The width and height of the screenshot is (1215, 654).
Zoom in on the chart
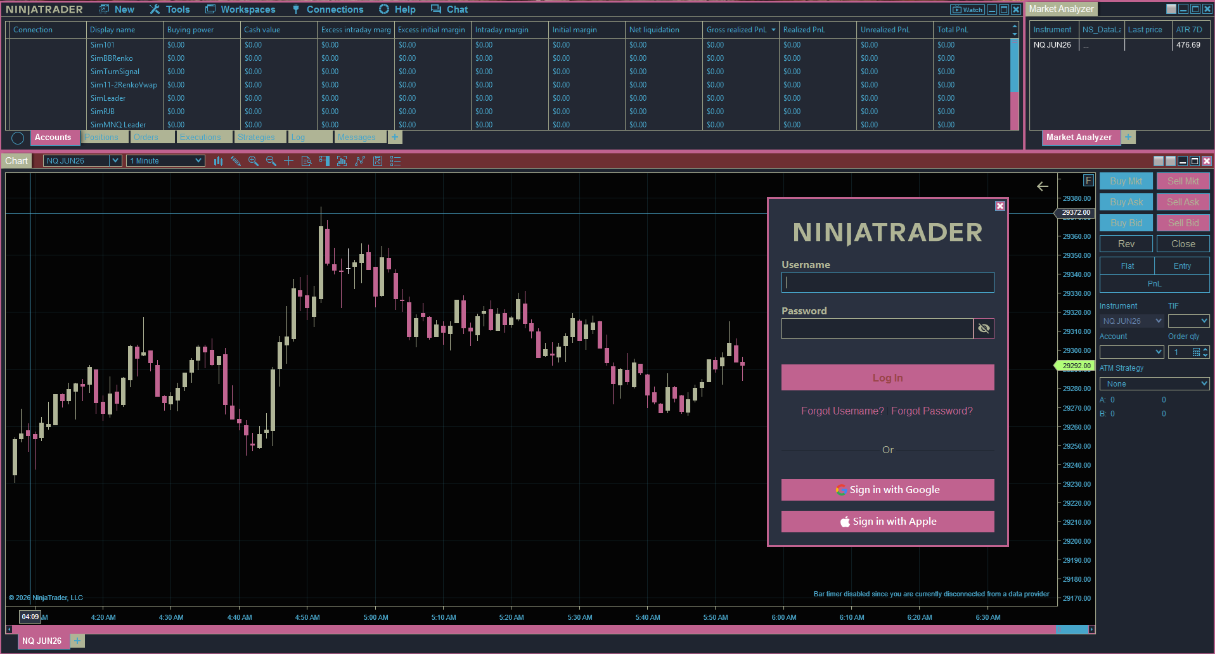[254, 161]
